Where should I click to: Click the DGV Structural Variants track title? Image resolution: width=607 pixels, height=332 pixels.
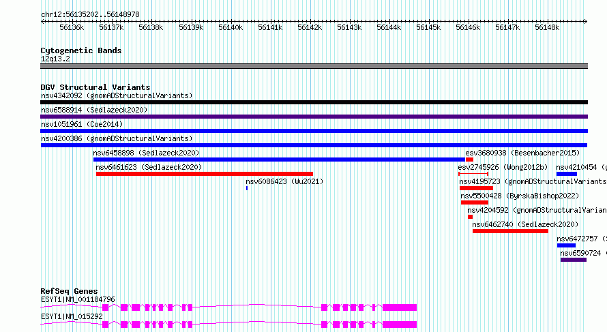point(95,87)
